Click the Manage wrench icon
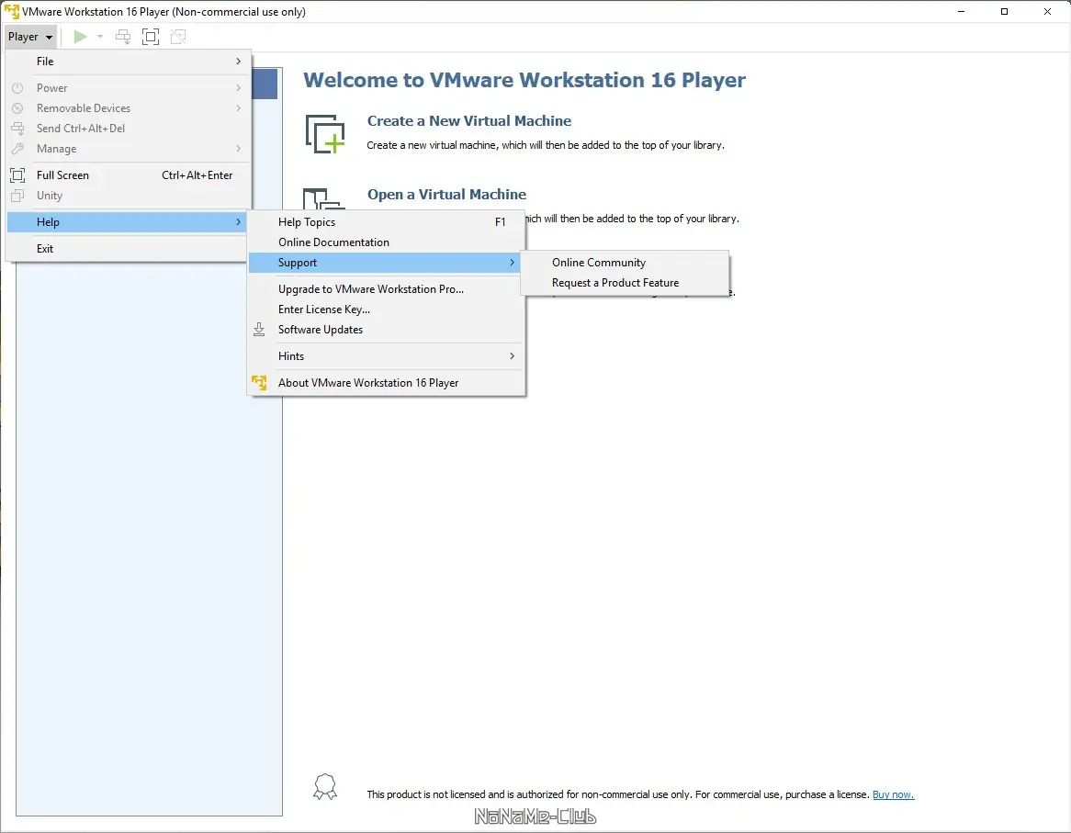 pos(17,148)
